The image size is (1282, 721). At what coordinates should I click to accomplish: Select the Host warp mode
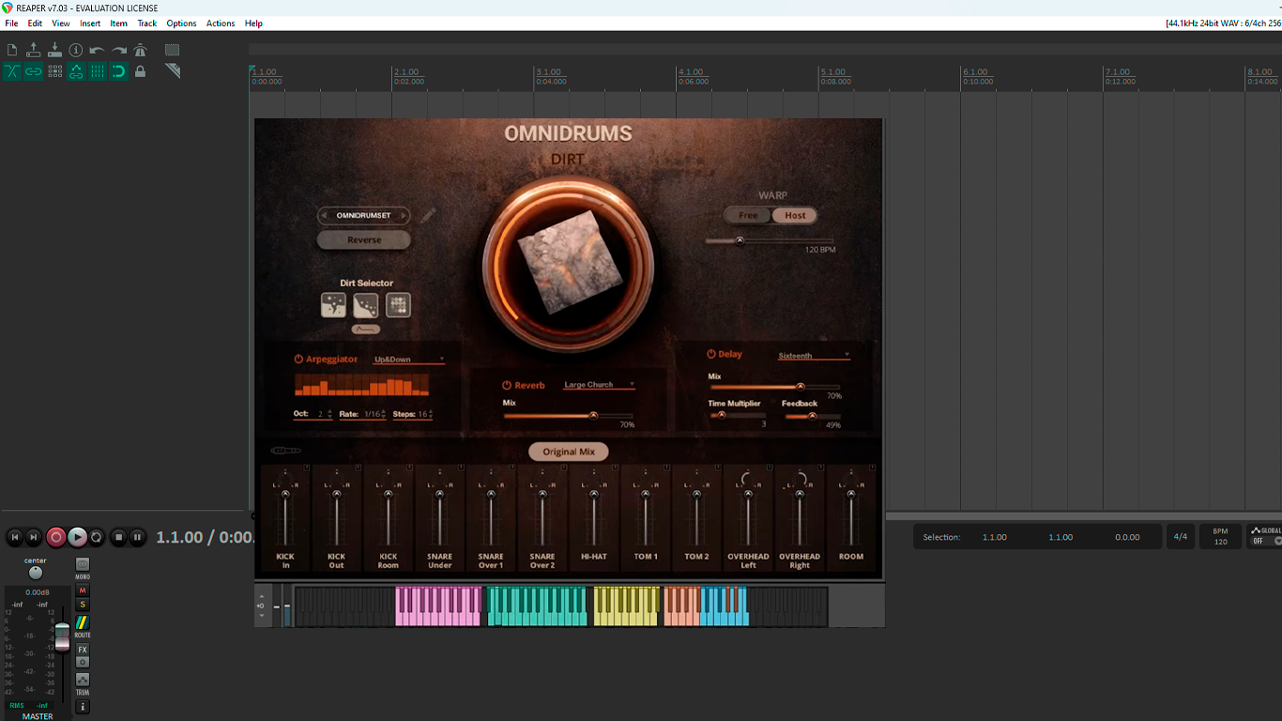pyautogui.click(x=795, y=215)
